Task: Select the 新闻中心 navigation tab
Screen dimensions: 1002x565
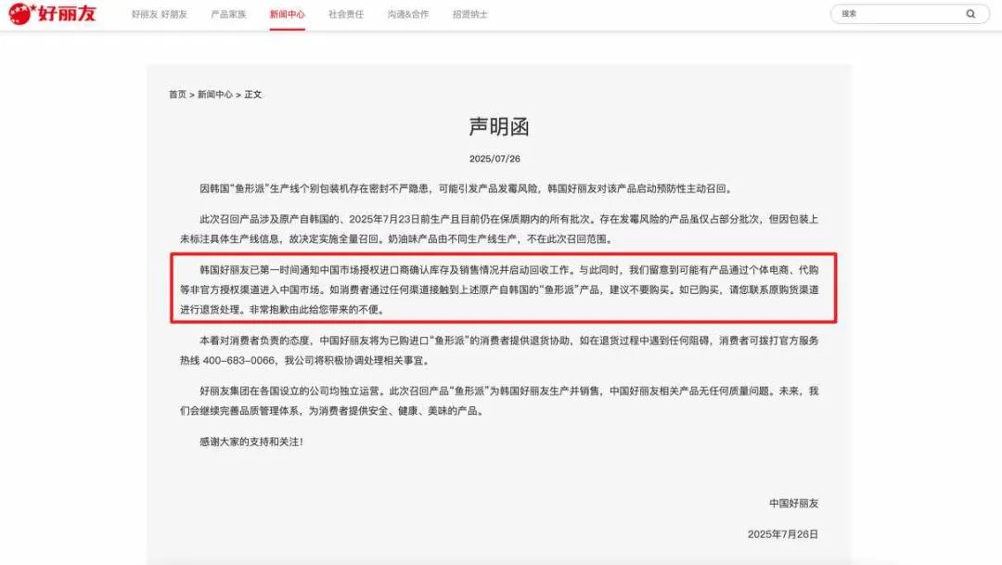Action: click(x=287, y=15)
